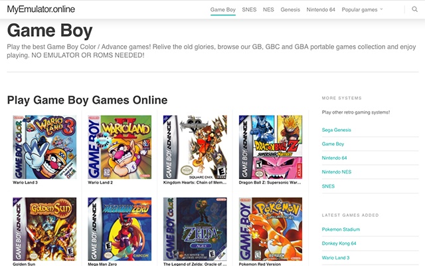Follow the Sega Genesis sidebar link

click(x=337, y=130)
